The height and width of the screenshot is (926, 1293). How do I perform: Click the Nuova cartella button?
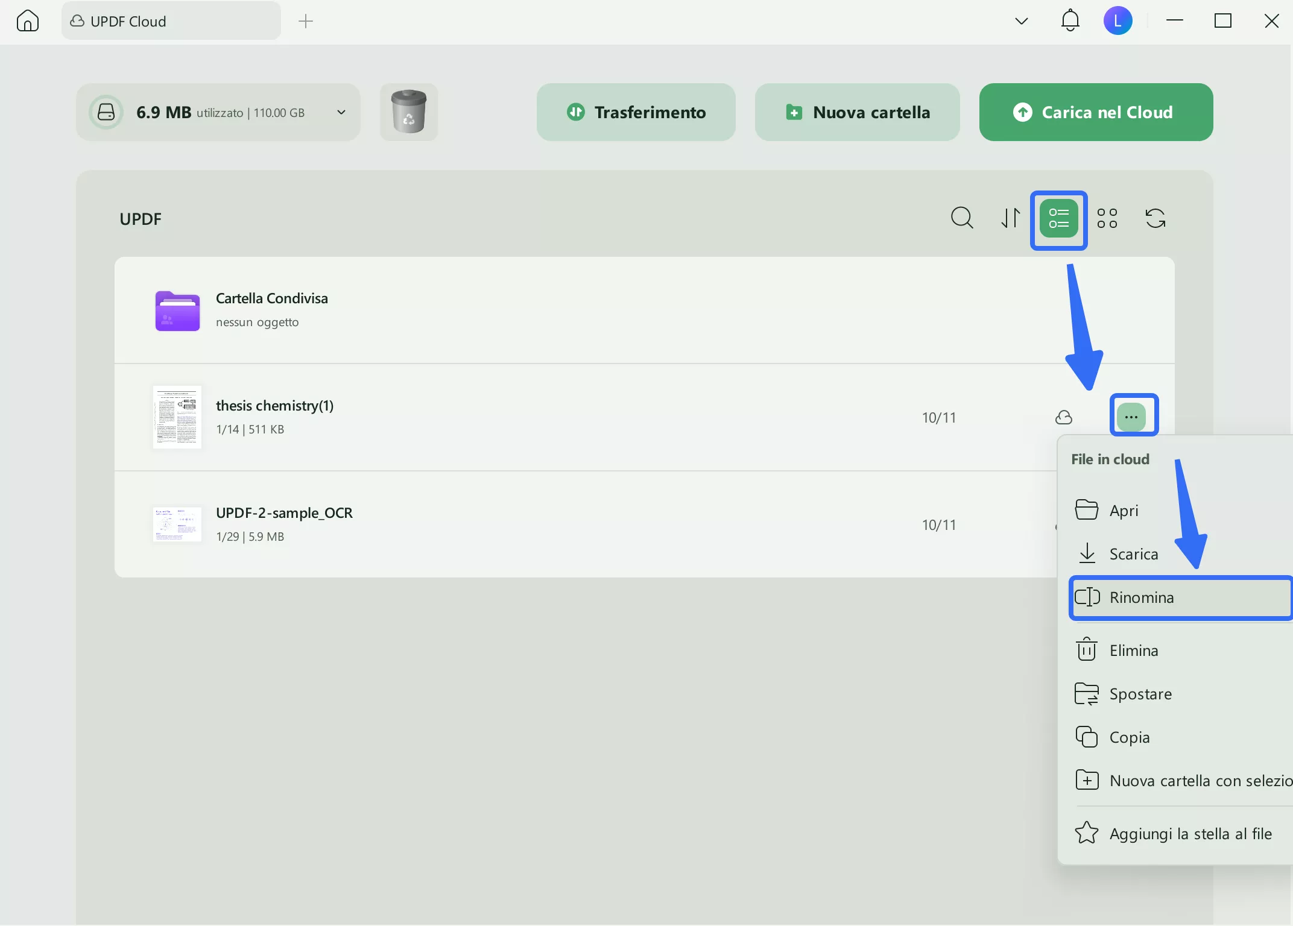coord(857,112)
